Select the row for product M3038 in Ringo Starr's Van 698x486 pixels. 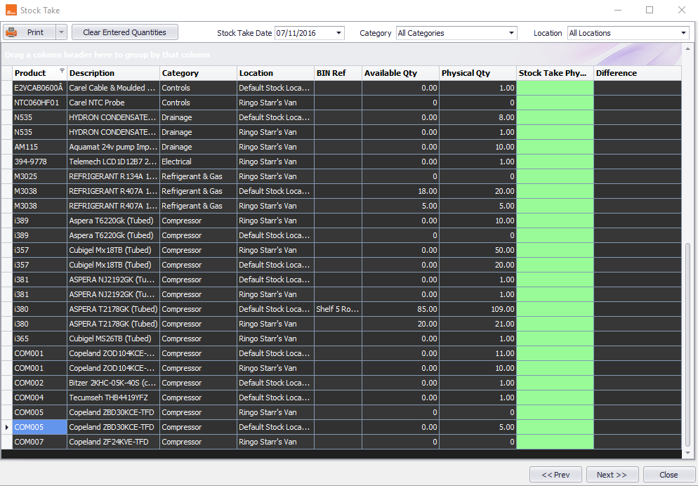coord(211,206)
